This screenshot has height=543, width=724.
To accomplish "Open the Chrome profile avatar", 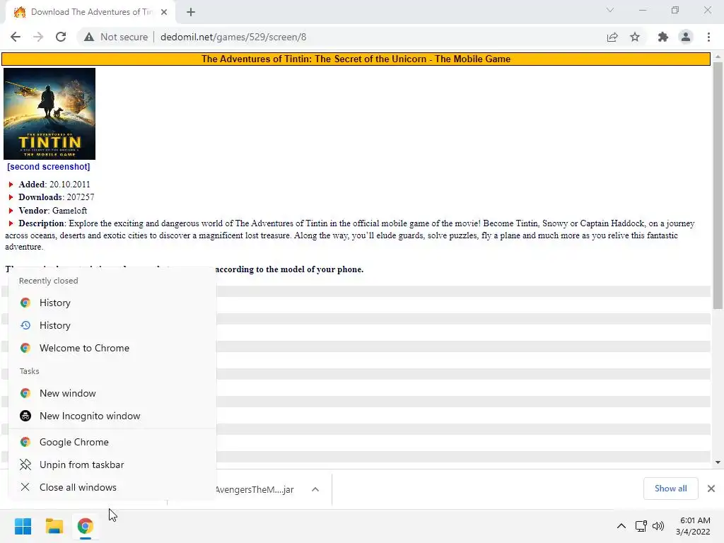I will point(686,37).
